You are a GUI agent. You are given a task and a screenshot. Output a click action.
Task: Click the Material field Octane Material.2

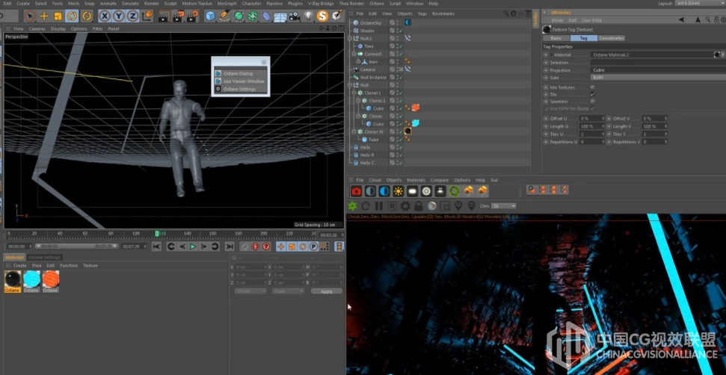pyautogui.click(x=652, y=55)
